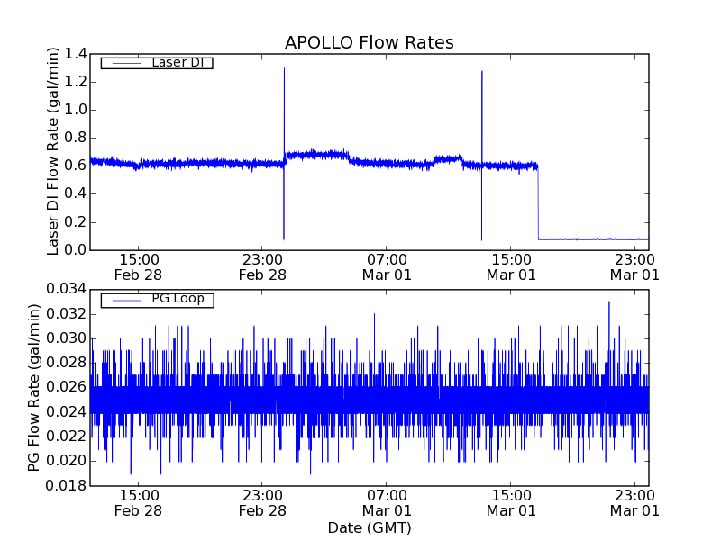Click the "PG Flow Rate (gal/min)" axis label
This screenshot has width=721, height=540.
[x=33, y=387]
